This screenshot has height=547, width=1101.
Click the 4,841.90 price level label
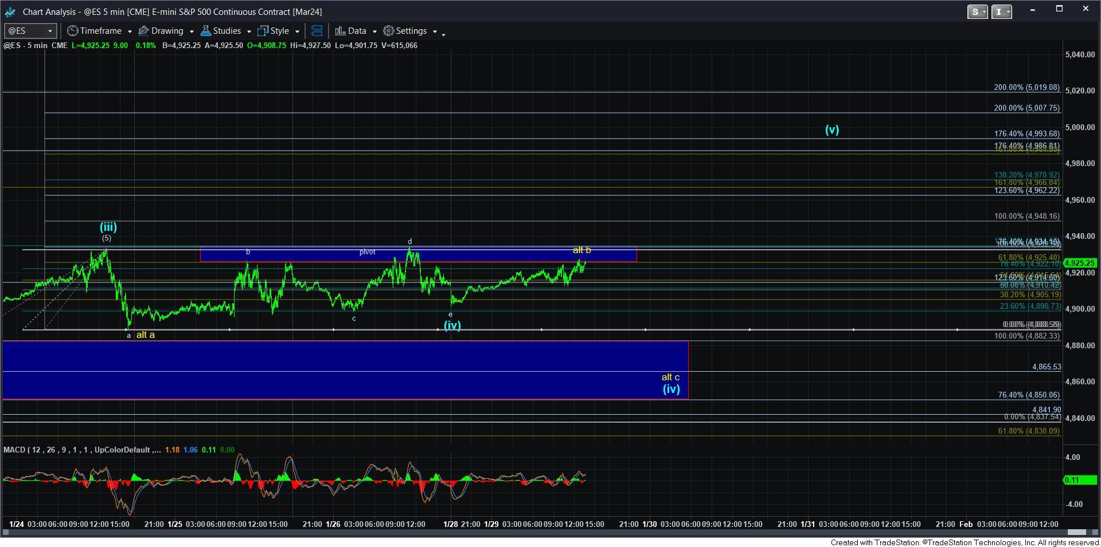(1046, 410)
